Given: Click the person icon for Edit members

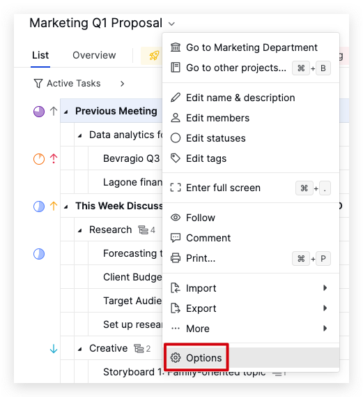Looking at the screenshot, I should [176, 118].
